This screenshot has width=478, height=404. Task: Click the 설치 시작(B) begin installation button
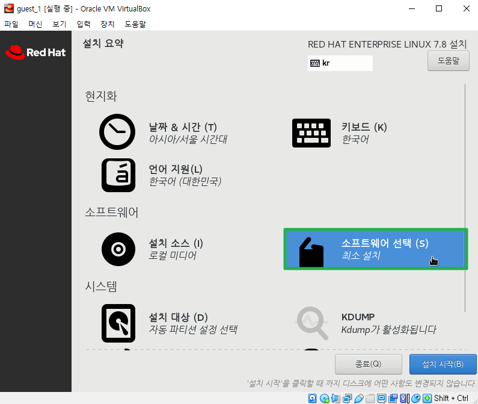[x=443, y=364]
